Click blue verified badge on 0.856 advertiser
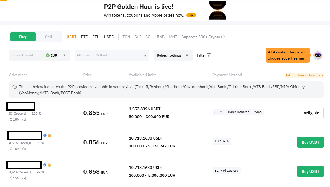The height and width of the screenshot is (187, 330). coord(45,136)
